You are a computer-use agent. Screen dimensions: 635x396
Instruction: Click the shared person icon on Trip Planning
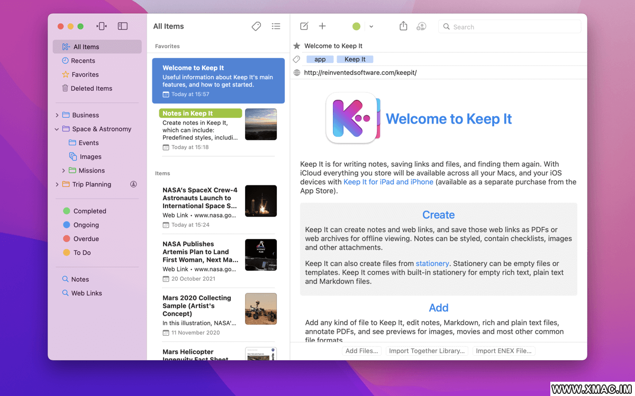coord(133,184)
